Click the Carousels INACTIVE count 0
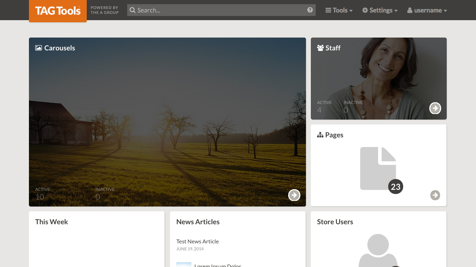 pos(98,197)
